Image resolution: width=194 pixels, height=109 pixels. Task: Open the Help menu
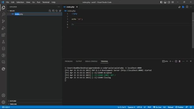point(53,2)
